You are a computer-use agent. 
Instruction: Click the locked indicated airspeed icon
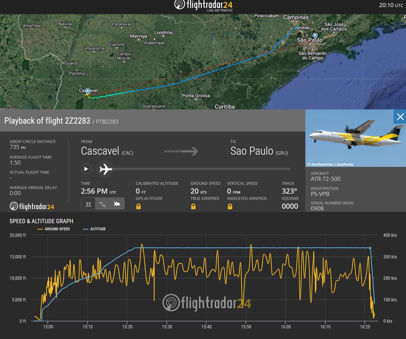pyautogui.click(x=230, y=206)
